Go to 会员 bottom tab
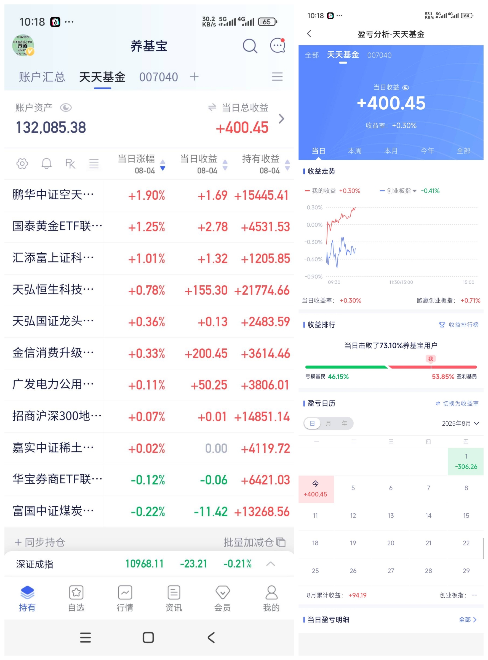This screenshot has width=488, height=660. tap(222, 598)
